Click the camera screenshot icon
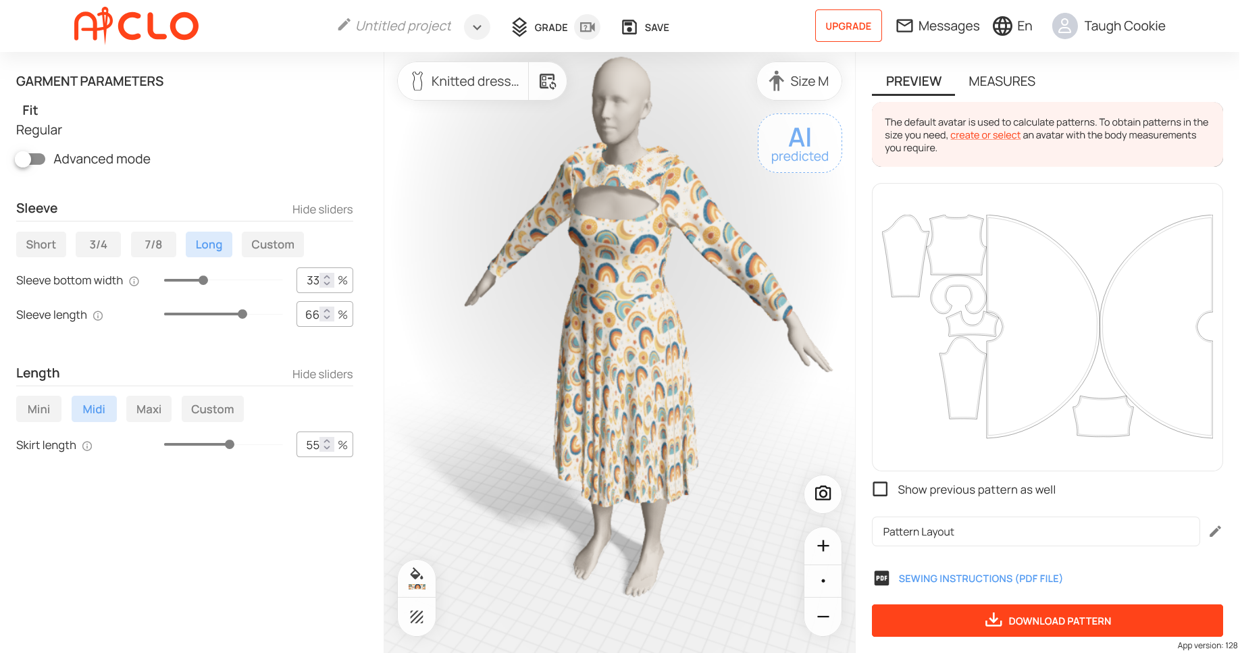1240x653 pixels. tap(823, 493)
